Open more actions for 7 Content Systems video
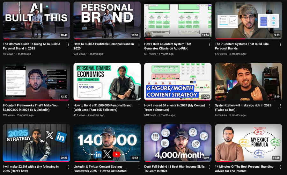Screen dimensions: 287x175 click(x=280, y=44)
